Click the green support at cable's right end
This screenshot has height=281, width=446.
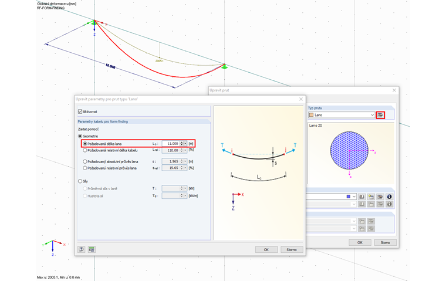coord(225,67)
